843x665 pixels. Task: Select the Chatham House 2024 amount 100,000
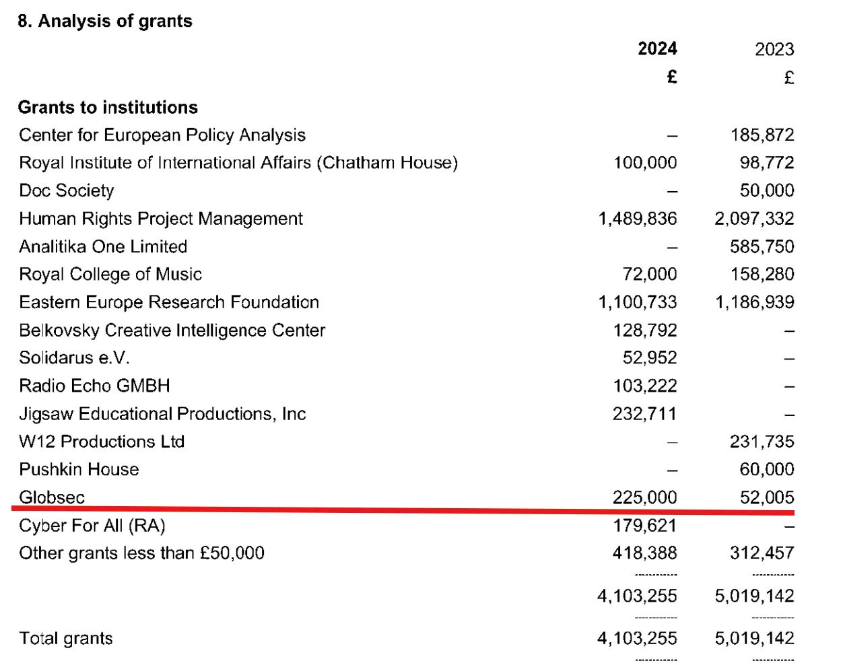point(645,163)
